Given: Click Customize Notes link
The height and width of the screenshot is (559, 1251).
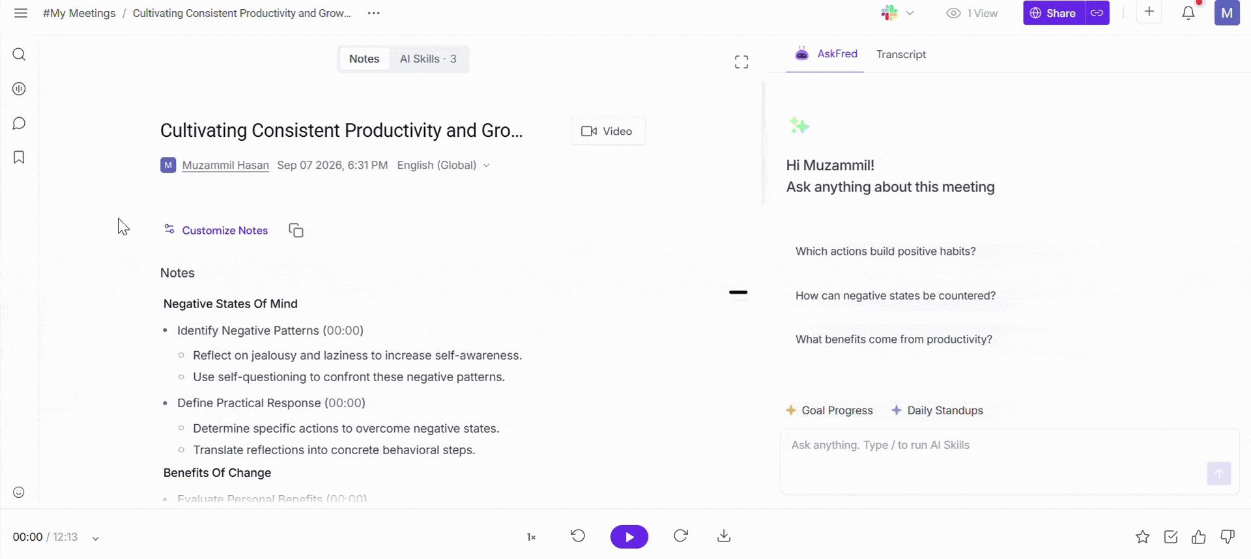Looking at the screenshot, I should pyautogui.click(x=216, y=230).
